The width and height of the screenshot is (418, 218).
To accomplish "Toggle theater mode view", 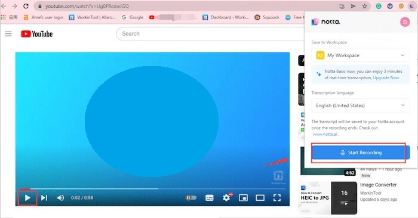I will coord(260,198).
